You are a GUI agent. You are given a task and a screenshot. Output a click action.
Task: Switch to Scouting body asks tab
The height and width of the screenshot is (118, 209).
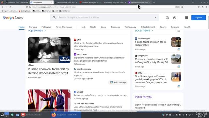point(115,2)
